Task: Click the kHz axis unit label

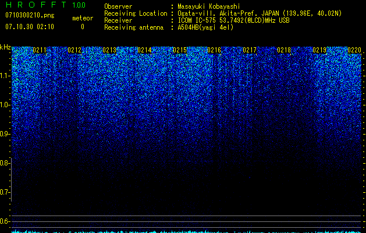Action: point(5,47)
